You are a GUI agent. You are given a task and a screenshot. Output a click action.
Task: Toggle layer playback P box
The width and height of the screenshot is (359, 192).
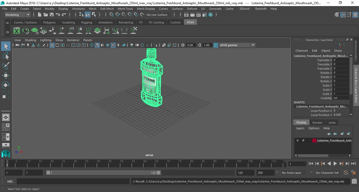tap(303, 141)
